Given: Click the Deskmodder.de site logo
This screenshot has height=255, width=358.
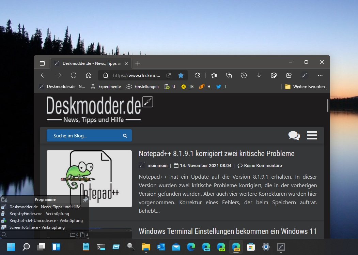Looking at the screenshot, I should tap(99, 109).
